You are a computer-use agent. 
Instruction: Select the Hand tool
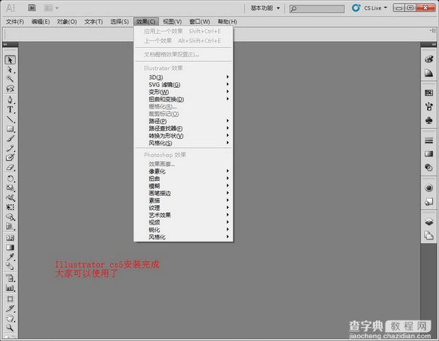click(10, 318)
